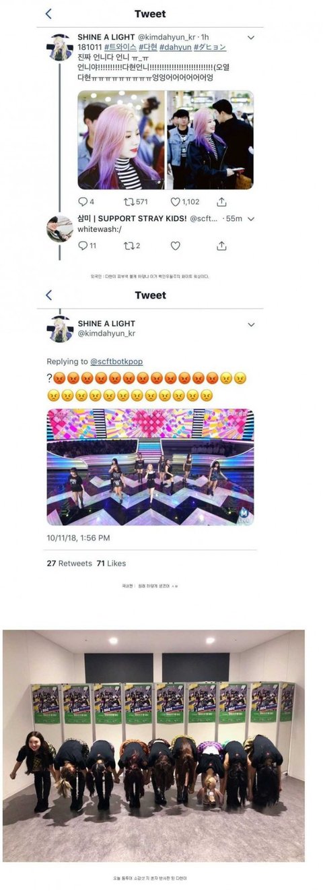Retweet the whitewash reply with 2 retweets

coord(133,246)
